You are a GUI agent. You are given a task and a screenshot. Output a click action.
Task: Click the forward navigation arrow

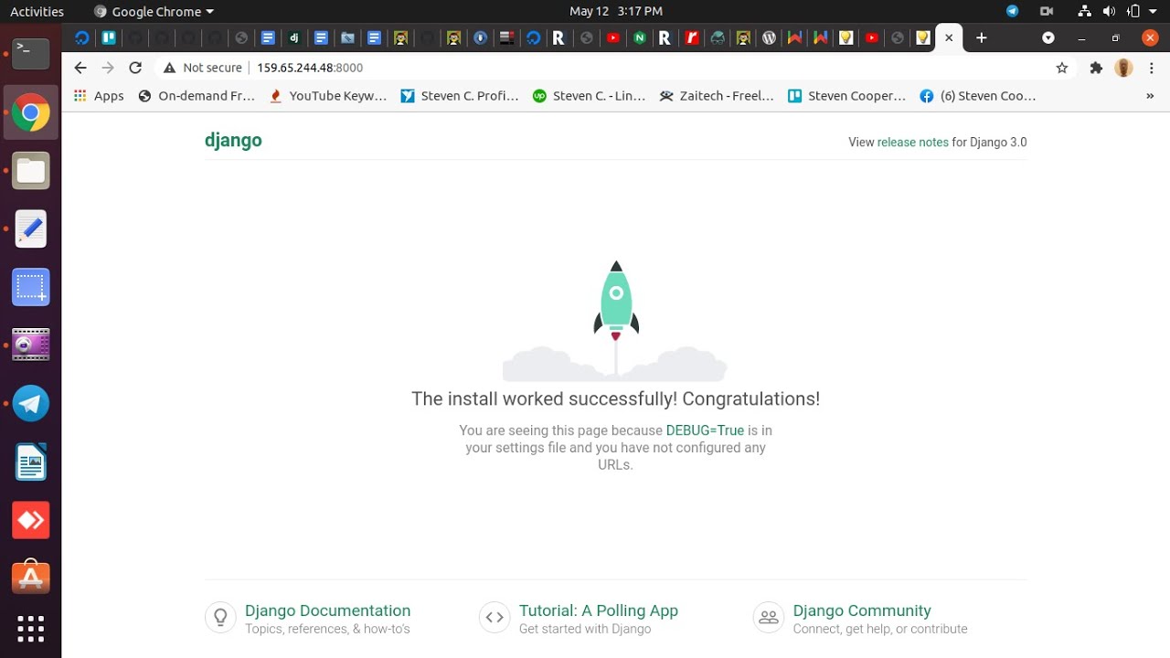[x=108, y=68]
